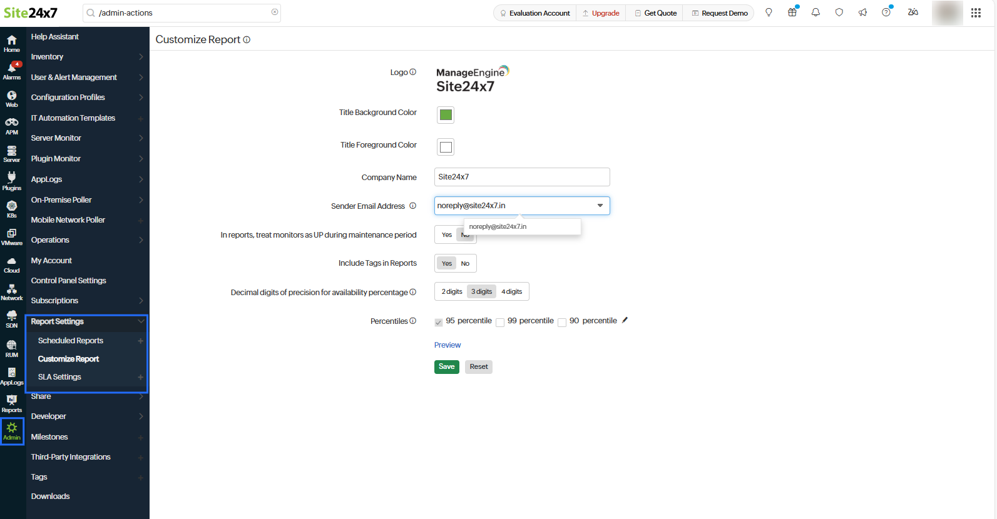Expand User & Alert Management
Viewport: 997px width, 519px height.
pyautogui.click(x=86, y=78)
